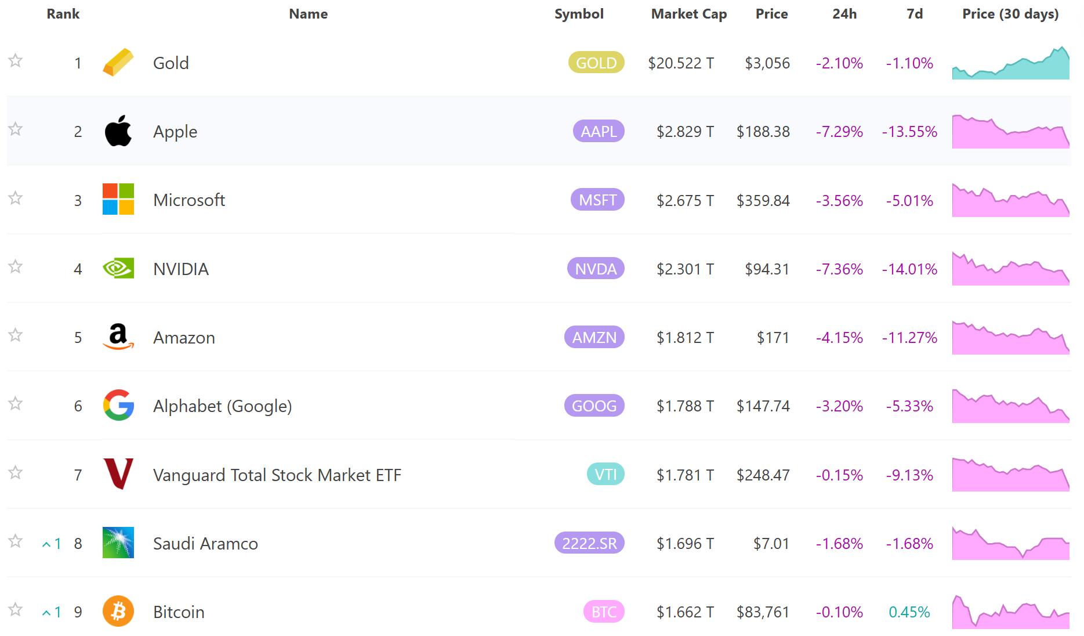
Task: Click the Gold bar logo icon
Action: [x=118, y=62]
